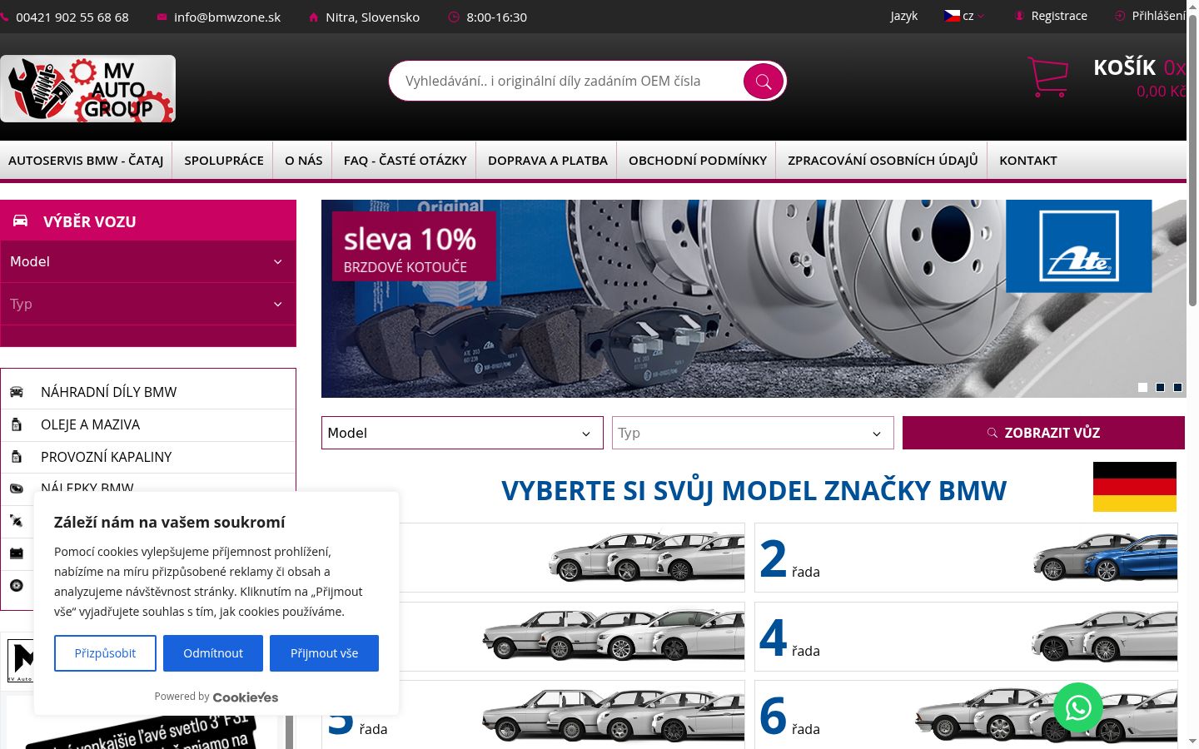Viewport: 1199px width, 749px height.
Task: Click icon beside PROVOZNÍ KAPALINY
Action: (x=17, y=457)
